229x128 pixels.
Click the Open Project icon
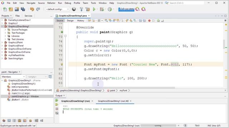point(17,9)
